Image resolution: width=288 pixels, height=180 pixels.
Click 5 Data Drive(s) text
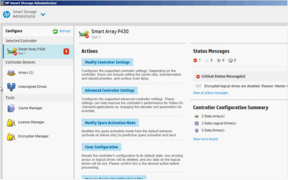point(213,130)
